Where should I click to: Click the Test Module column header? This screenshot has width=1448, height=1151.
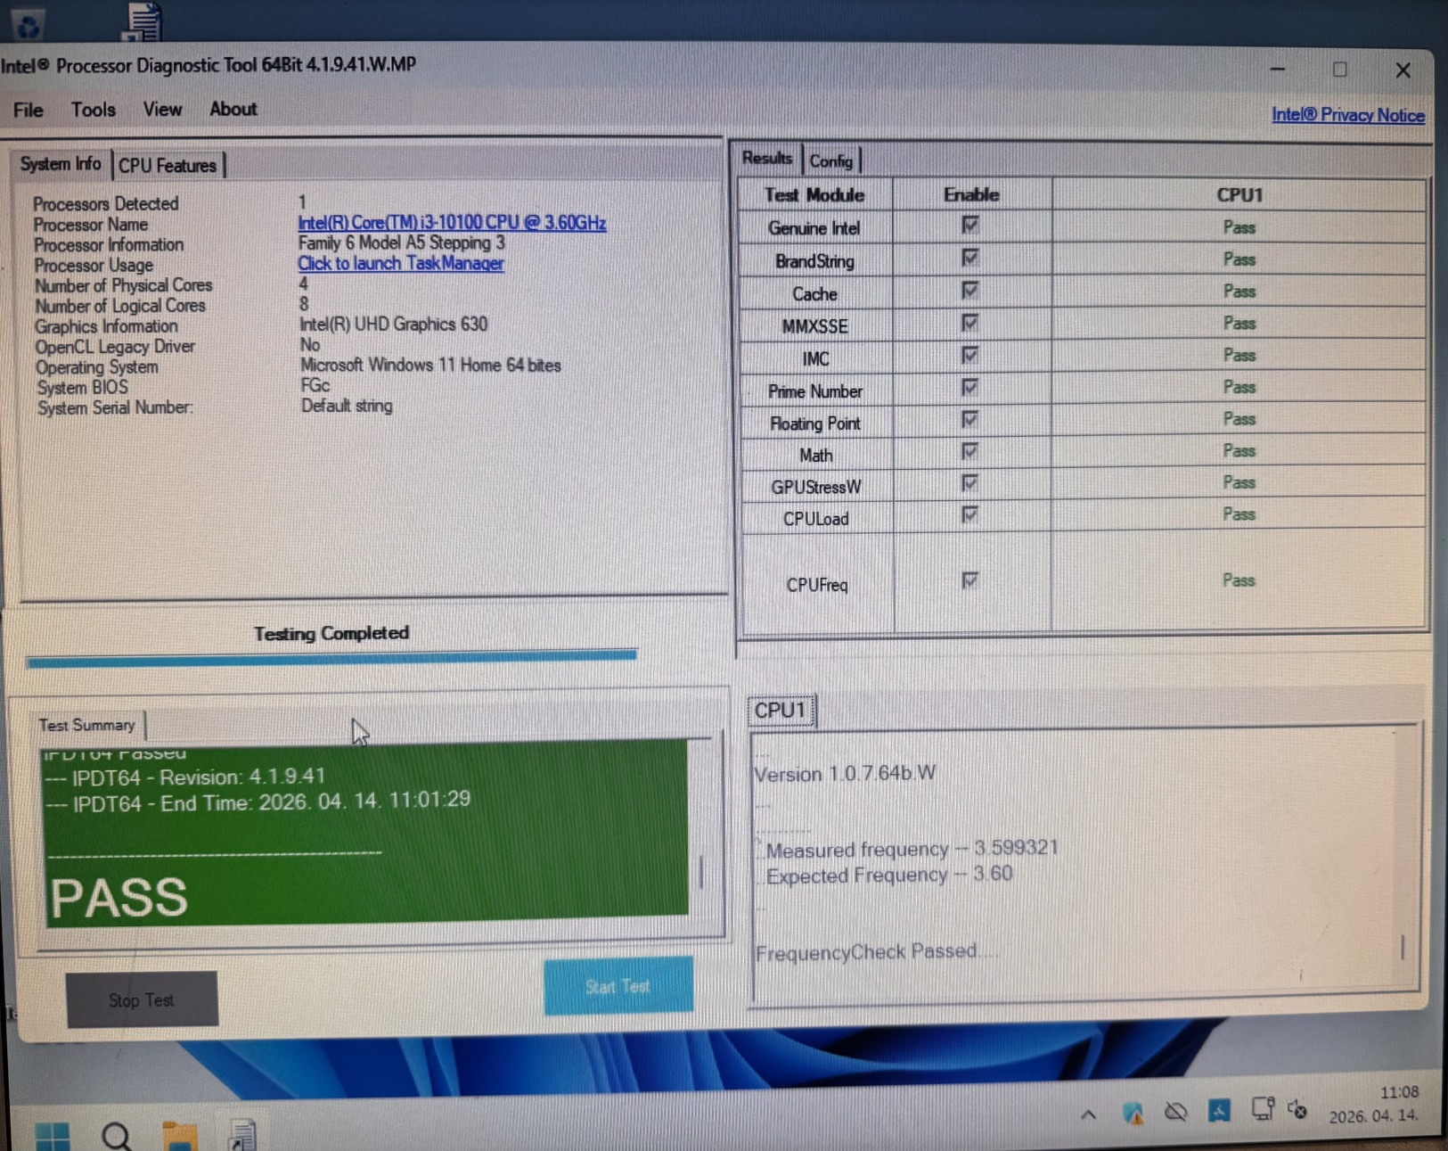(x=814, y=194)
